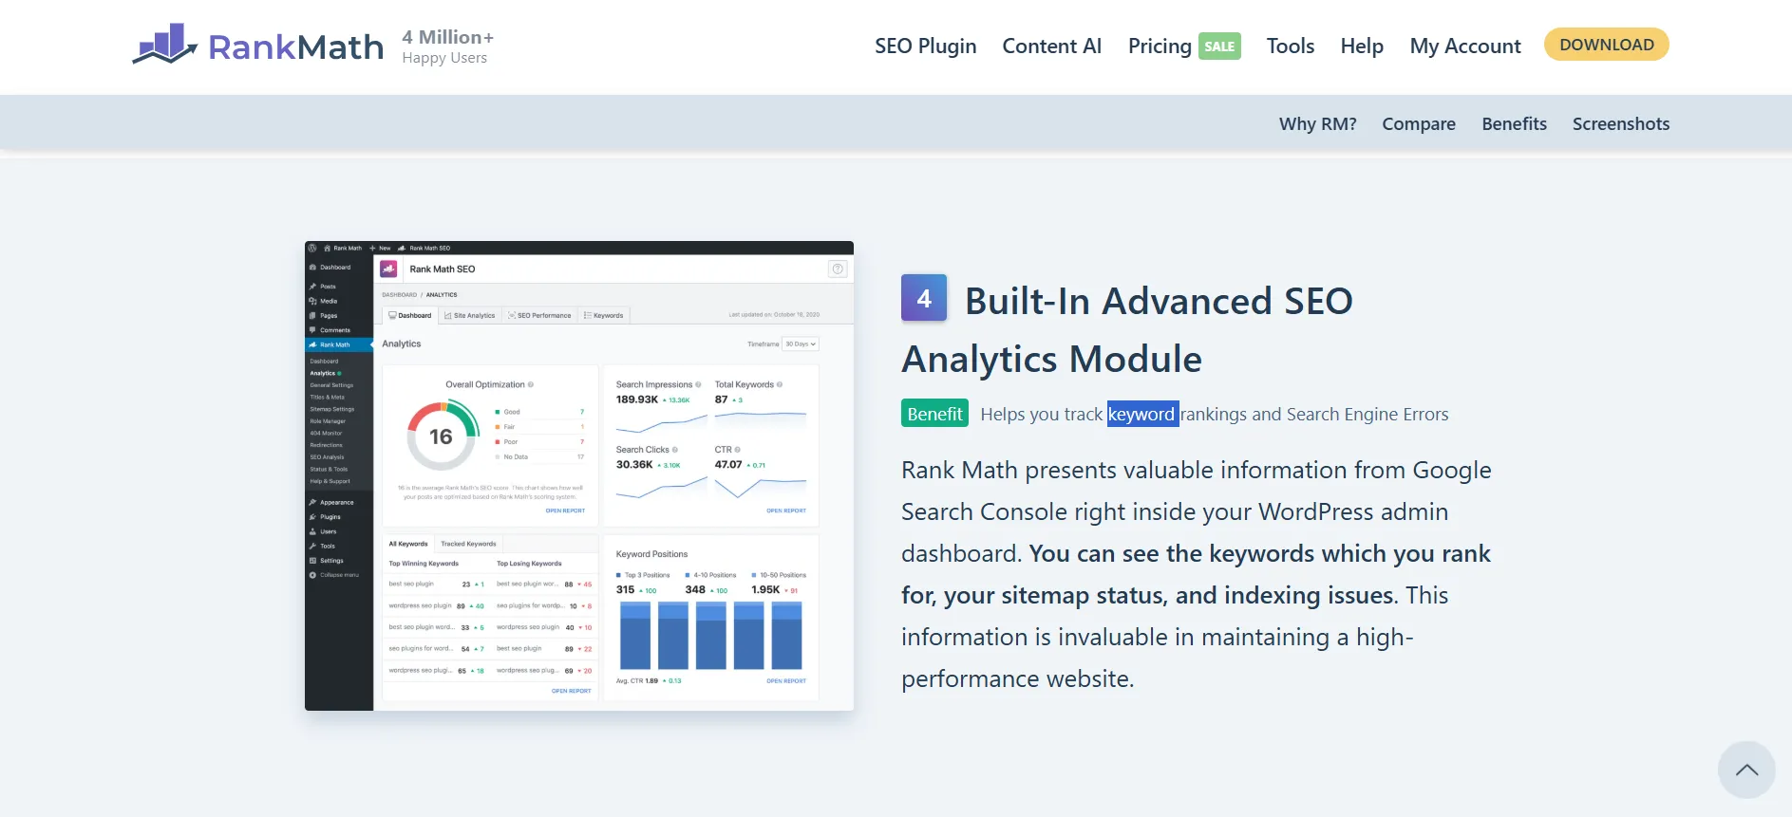
Task: Jump to the Compare section
Action: pyautogui.click(x=1419, y=123)
